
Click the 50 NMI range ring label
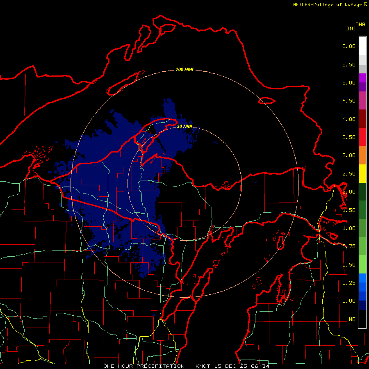coord(184,126)
